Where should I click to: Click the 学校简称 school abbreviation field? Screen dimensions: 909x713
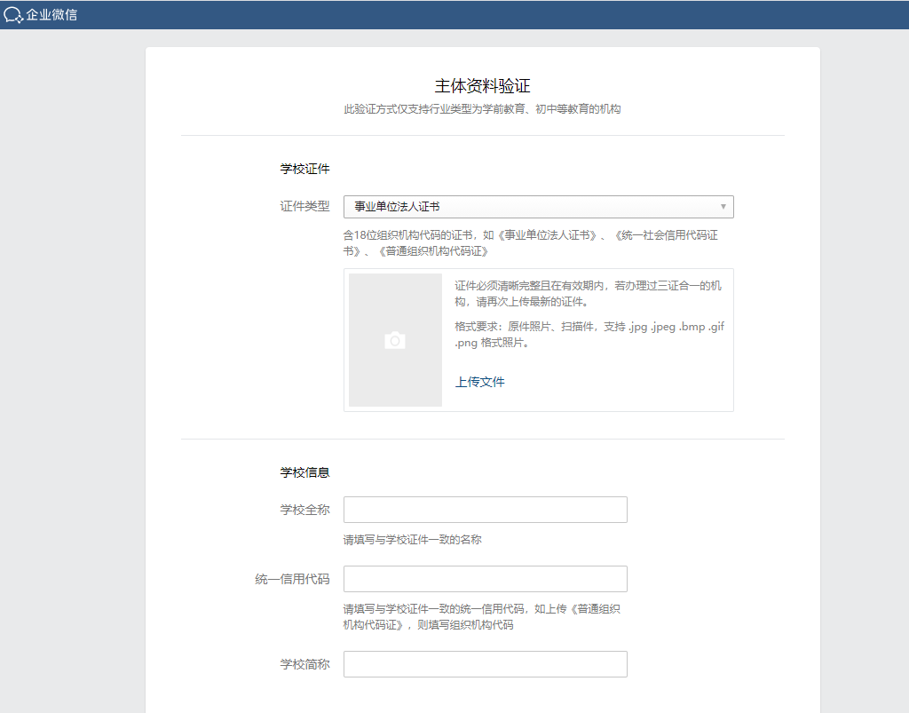[485, 663]
